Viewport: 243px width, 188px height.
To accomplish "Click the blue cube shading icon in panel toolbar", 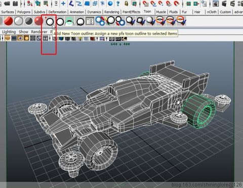I will (x=61, y=39).
